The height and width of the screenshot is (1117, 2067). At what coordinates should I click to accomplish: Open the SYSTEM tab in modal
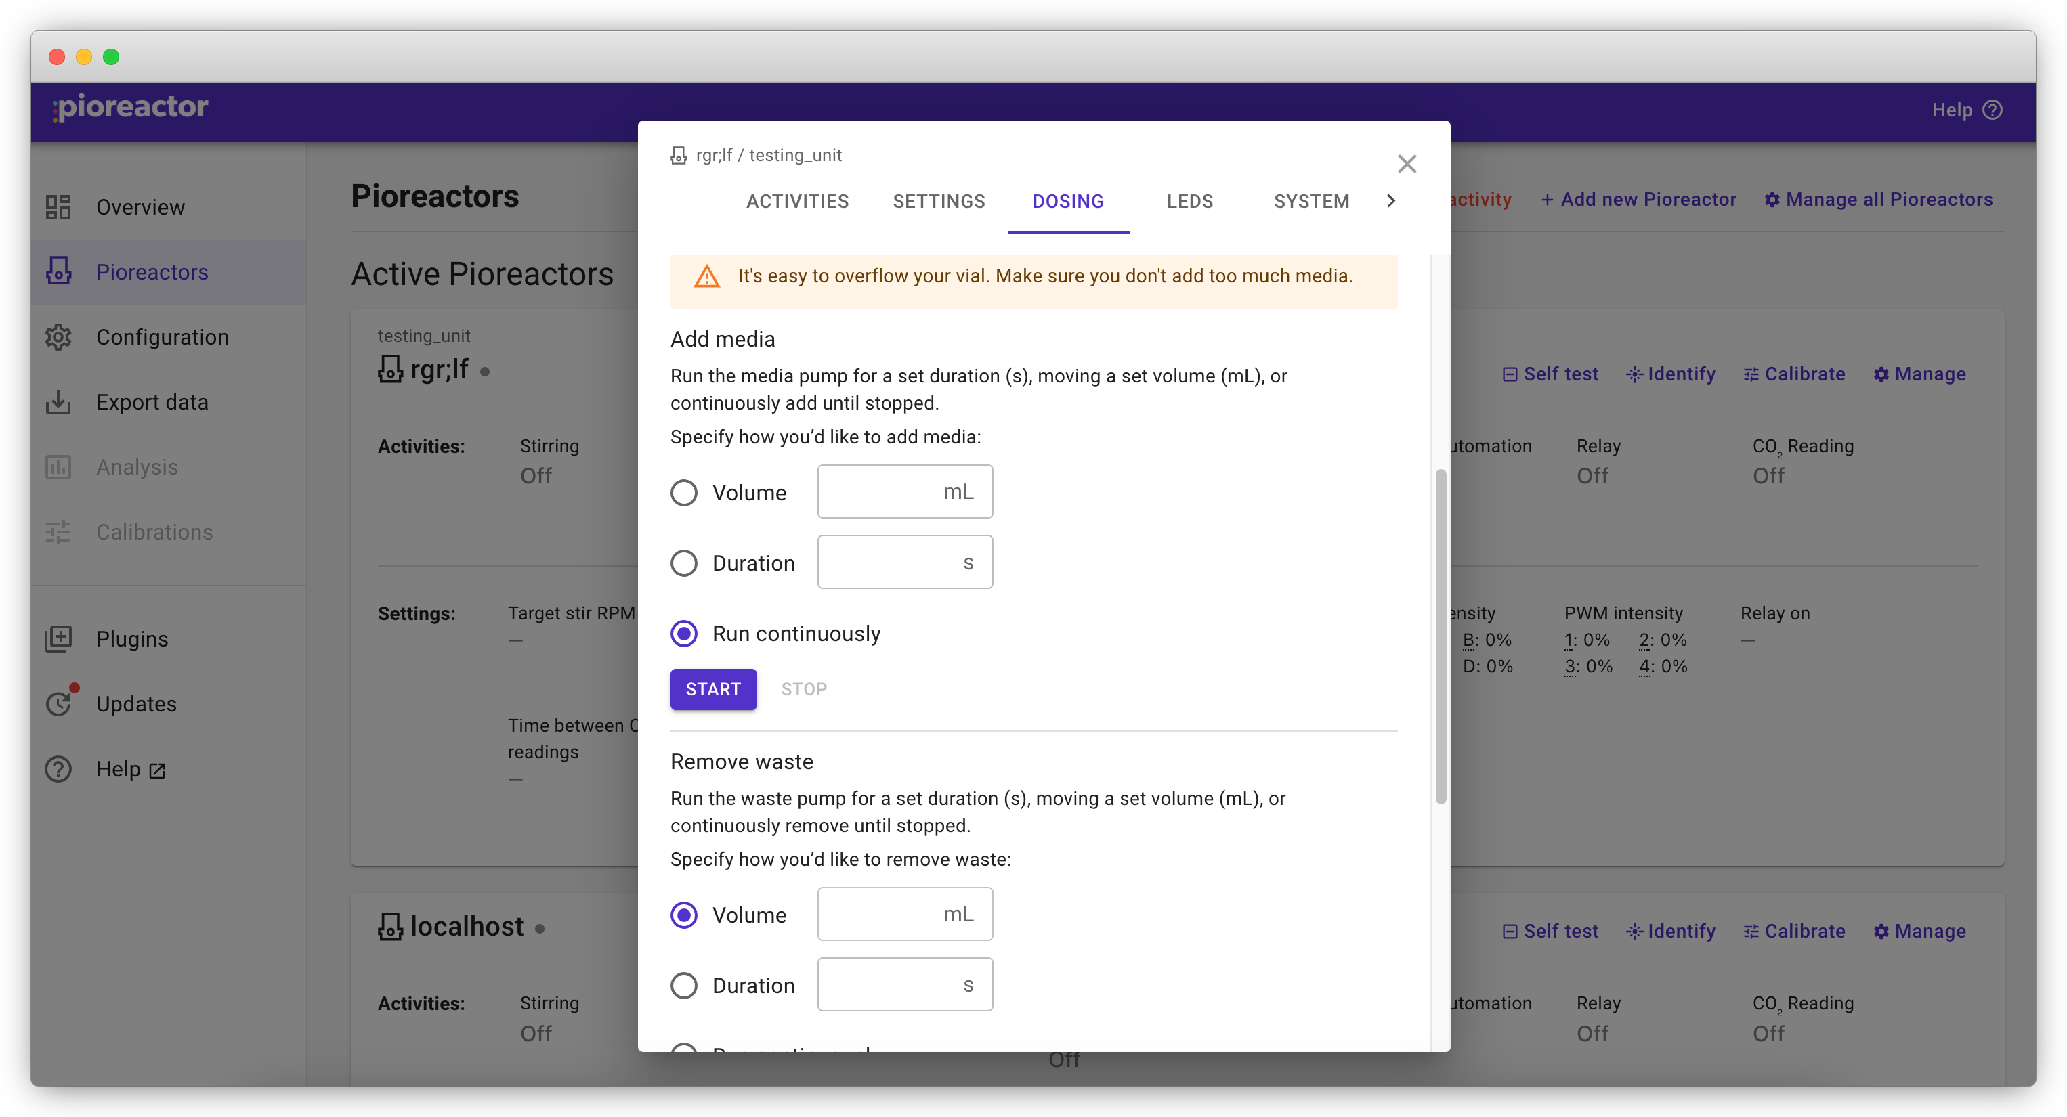1308,201
